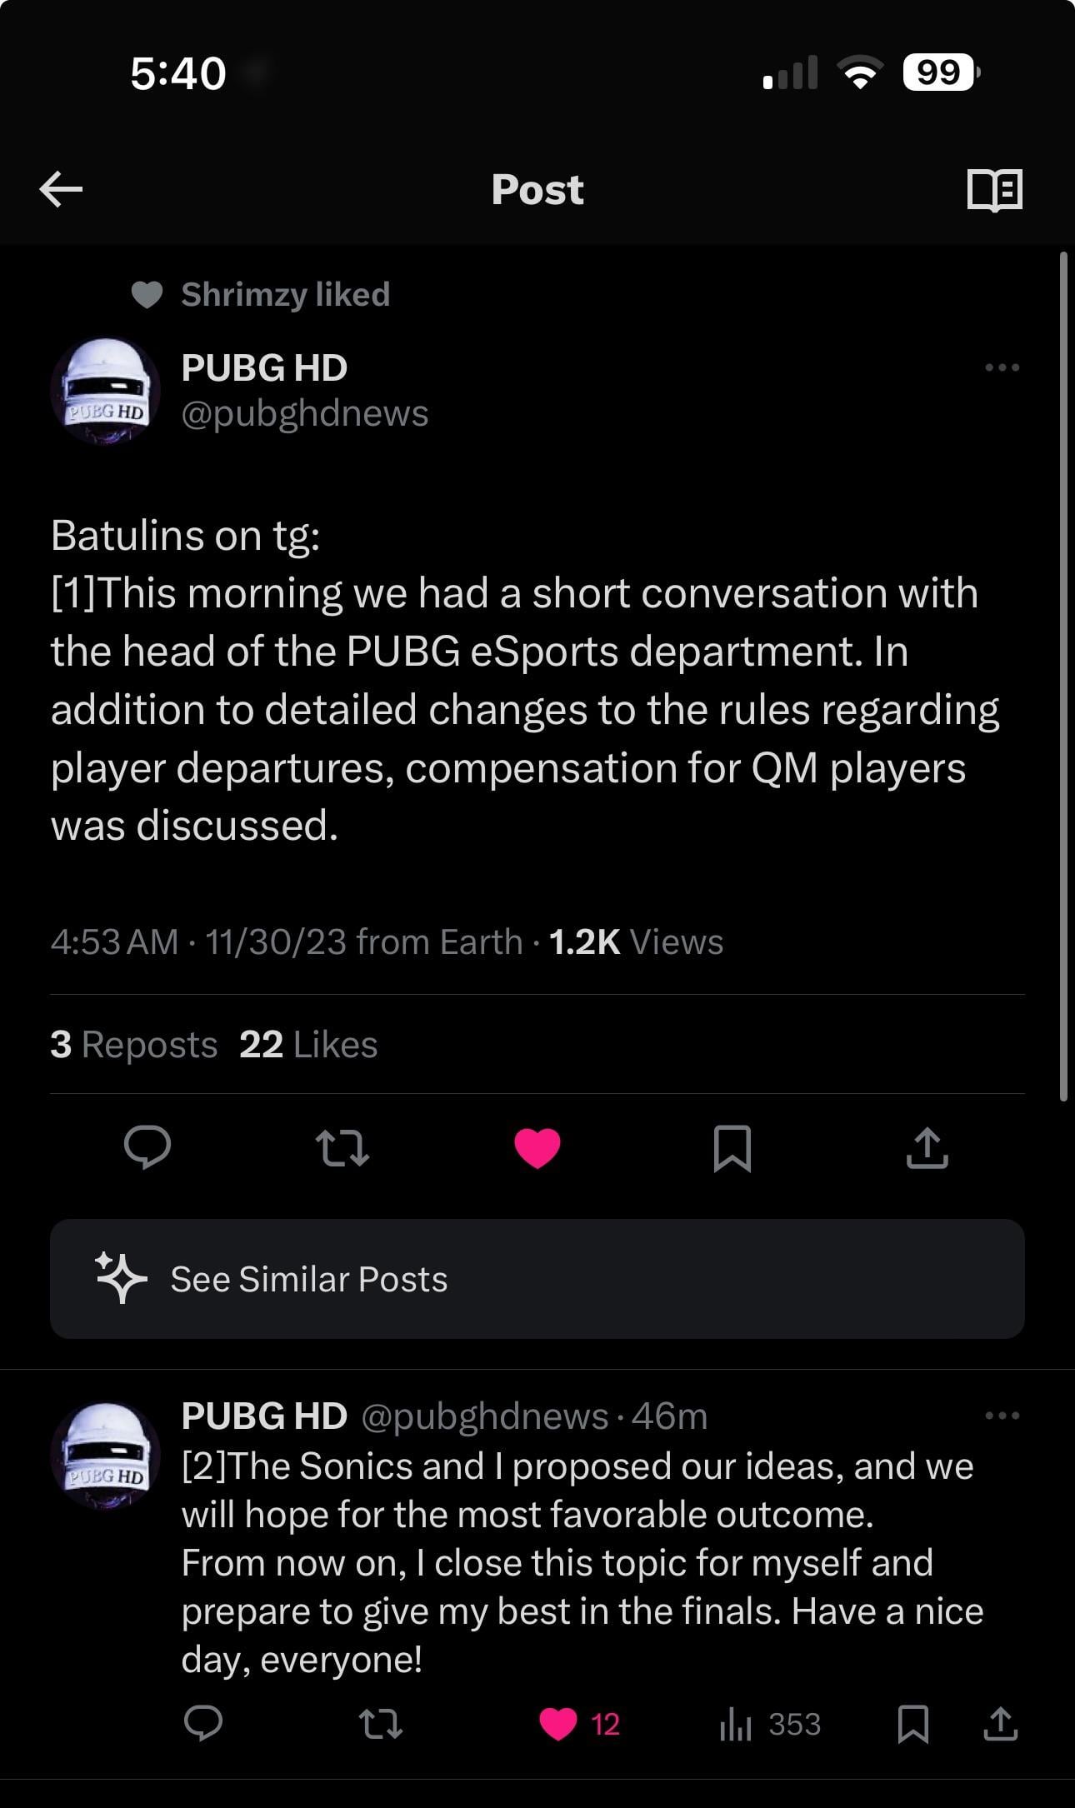Open more options for reply post

[x=1002, y=1416]
